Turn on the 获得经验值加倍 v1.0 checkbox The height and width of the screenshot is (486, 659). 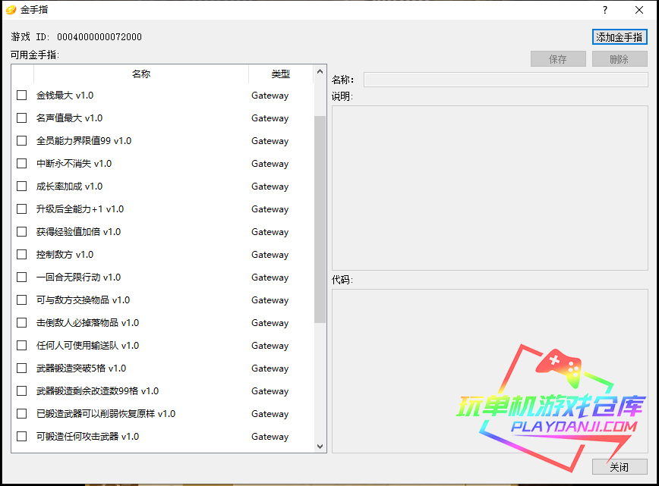(x=22, y=232)
